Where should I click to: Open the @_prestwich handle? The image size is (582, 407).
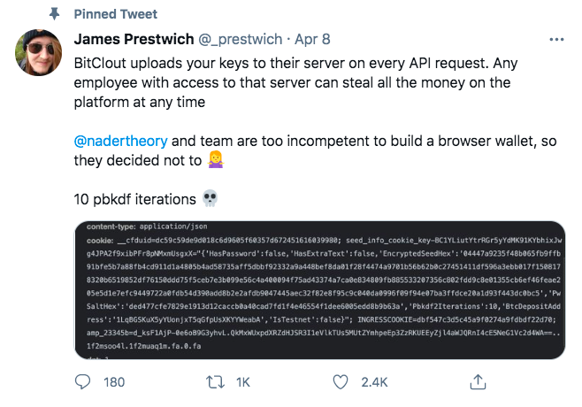click(x=241, y=39)
